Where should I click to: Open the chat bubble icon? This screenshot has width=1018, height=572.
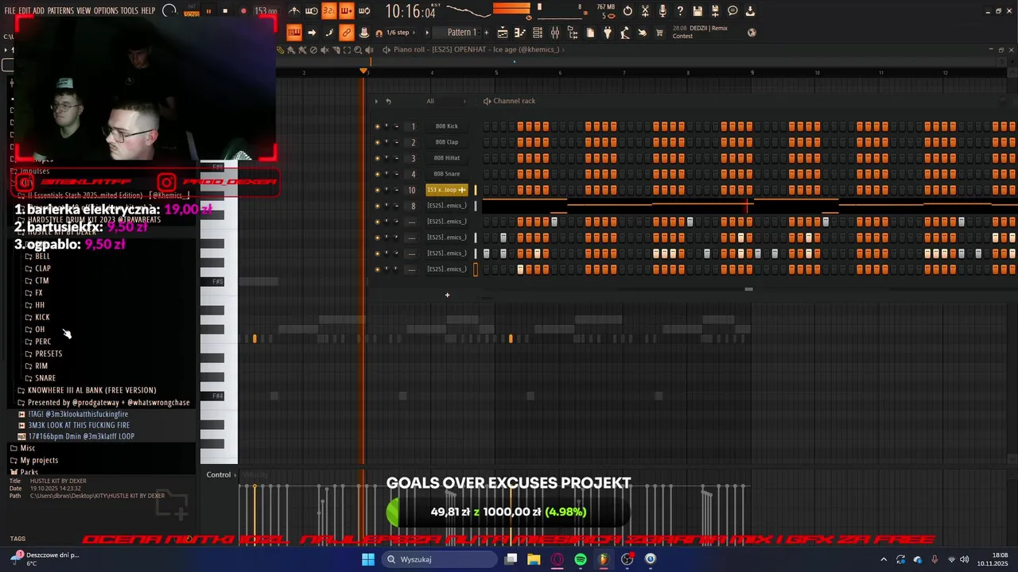click(732, 11)
